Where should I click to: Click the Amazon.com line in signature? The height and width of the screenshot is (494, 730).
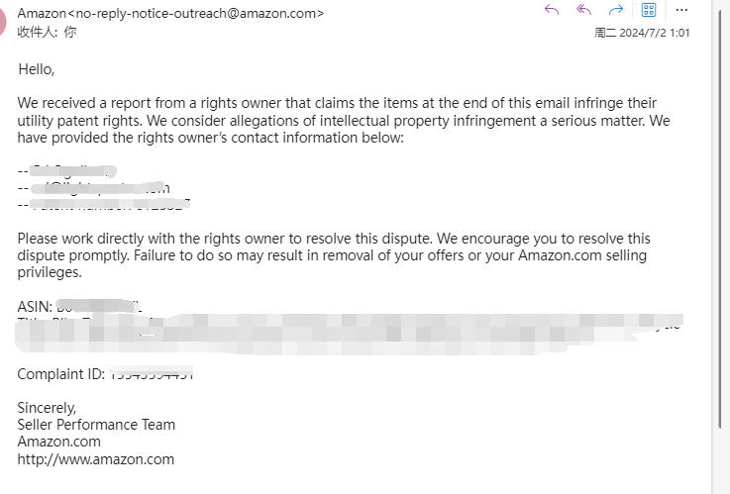tap(59, 442)
